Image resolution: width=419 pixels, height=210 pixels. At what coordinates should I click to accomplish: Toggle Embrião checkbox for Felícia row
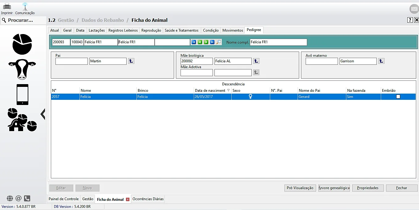pos(398,97)
